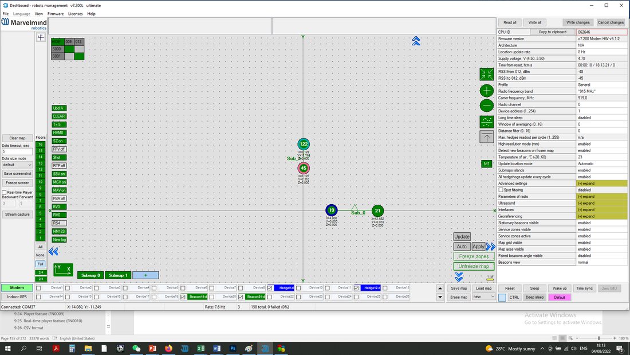
Task: Click the Freeze zones button
Action: pos(474,256)
